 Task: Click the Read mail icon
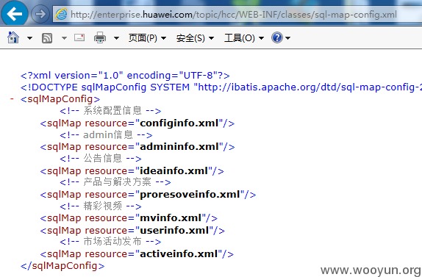(x=79, y=37)
